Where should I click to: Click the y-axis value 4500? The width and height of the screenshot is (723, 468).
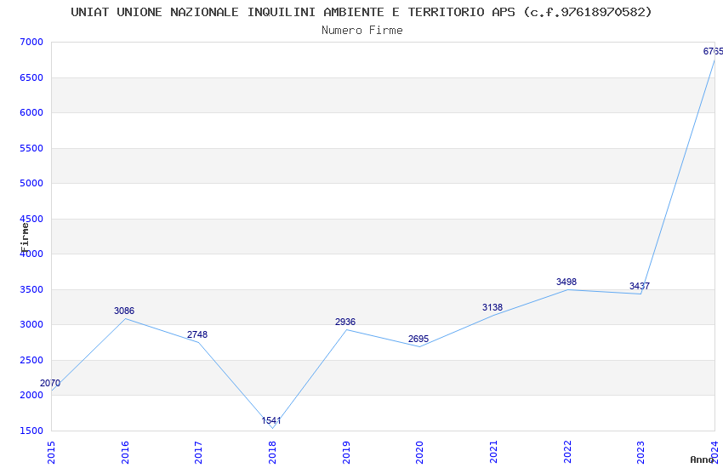(x=31, y=219)
